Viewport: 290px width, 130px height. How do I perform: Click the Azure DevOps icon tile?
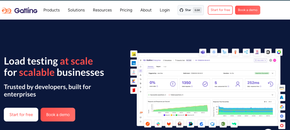212,124
